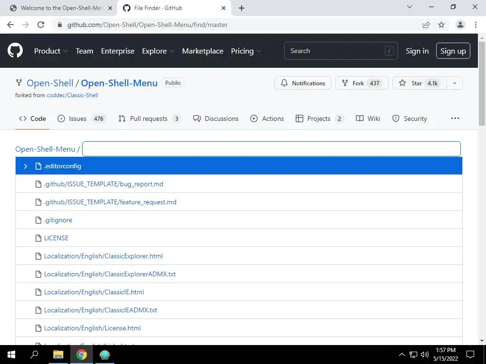Reload the page with refresh icon
Viewport: 486px width, 364px height.
click(x=41, y=25)
